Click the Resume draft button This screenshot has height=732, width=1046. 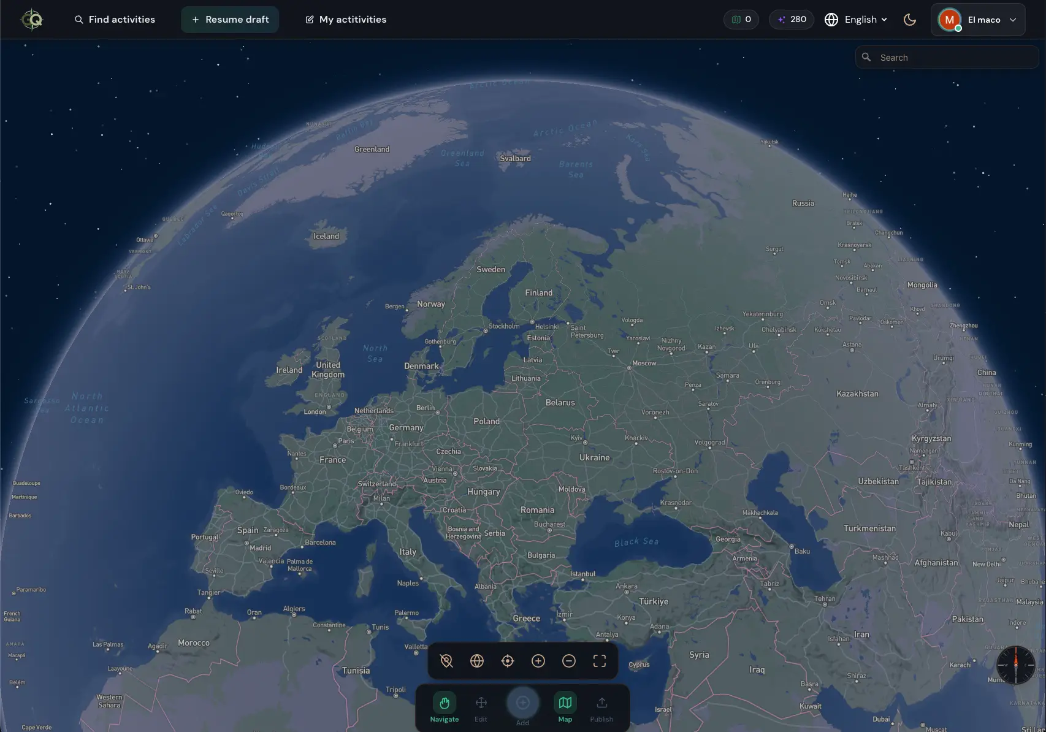click(230, 20)
